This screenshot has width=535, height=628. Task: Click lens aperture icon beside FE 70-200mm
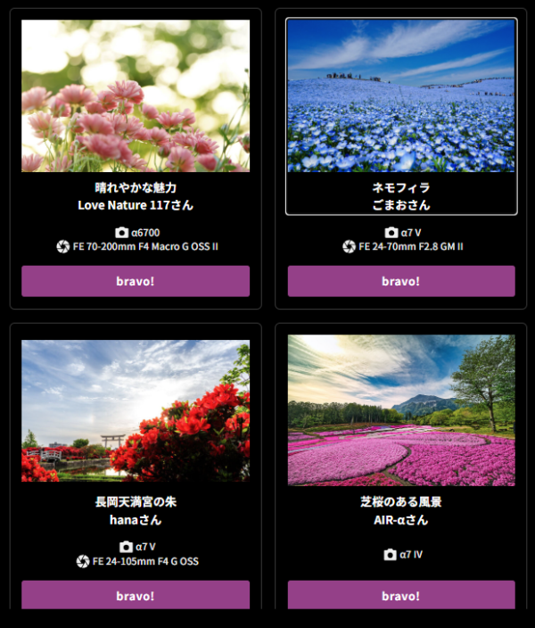coord(63,247)
